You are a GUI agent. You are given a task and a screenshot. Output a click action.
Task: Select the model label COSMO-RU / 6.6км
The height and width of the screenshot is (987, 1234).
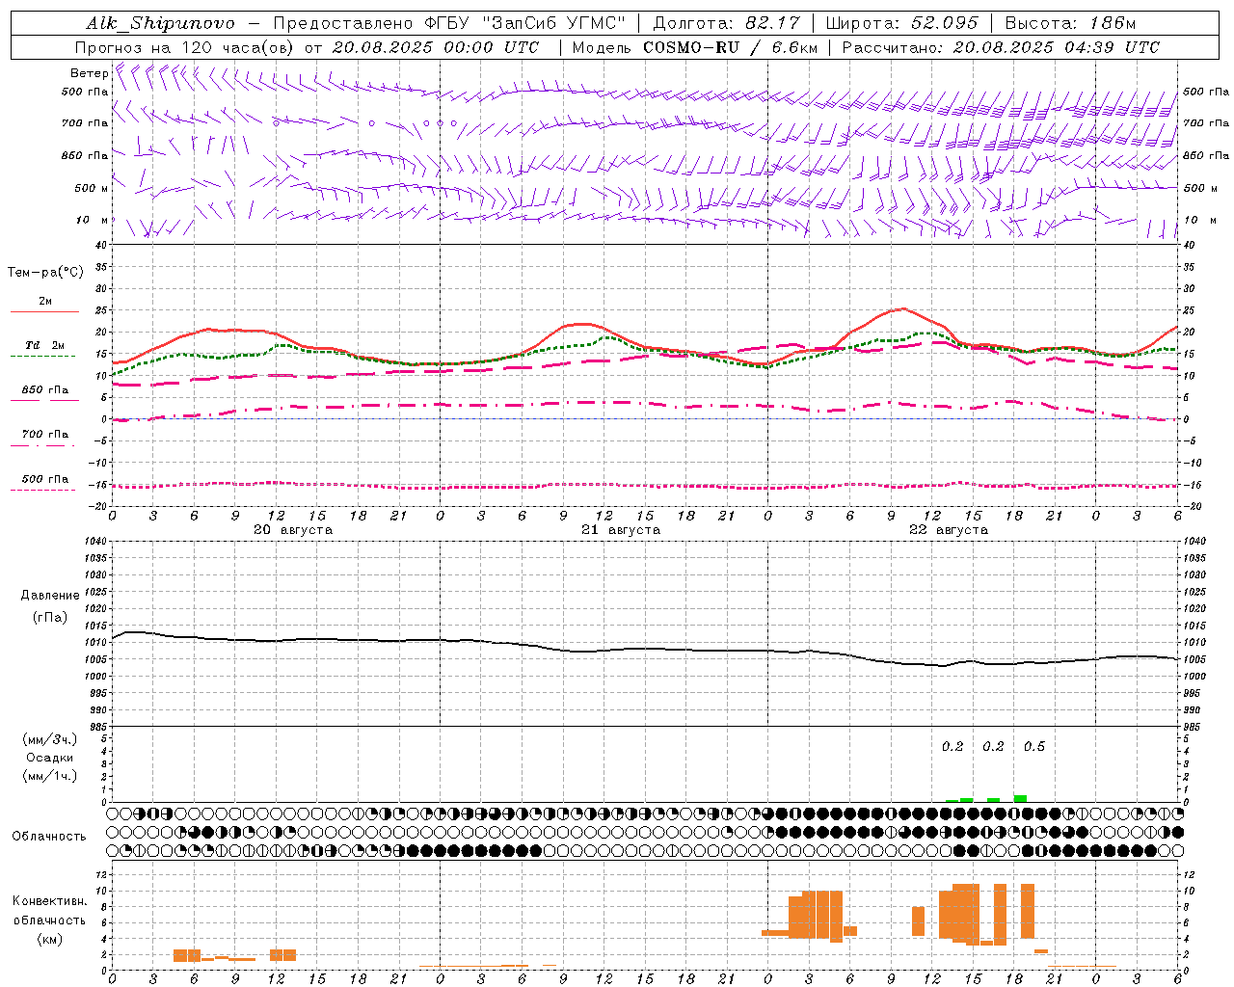731,47
